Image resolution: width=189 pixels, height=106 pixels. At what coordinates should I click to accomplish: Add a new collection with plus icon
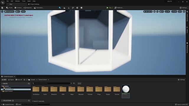(13, 101)
